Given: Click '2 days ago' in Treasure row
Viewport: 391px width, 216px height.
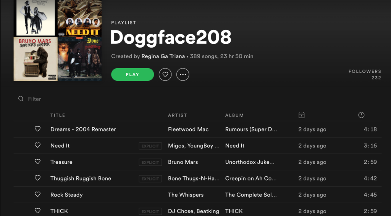Looking at the screenshot, I should 312,162.
